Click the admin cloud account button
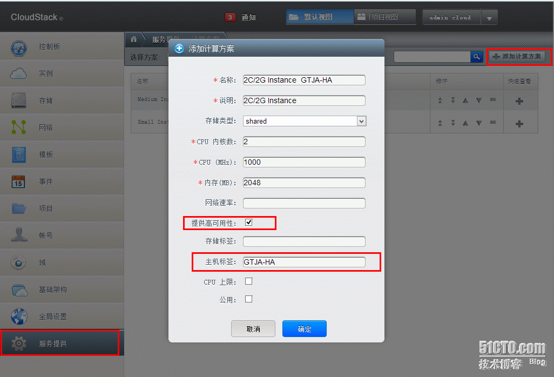 451,17
